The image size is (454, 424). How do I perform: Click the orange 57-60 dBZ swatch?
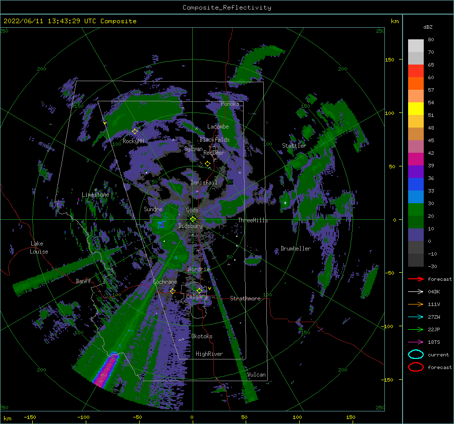416,83
